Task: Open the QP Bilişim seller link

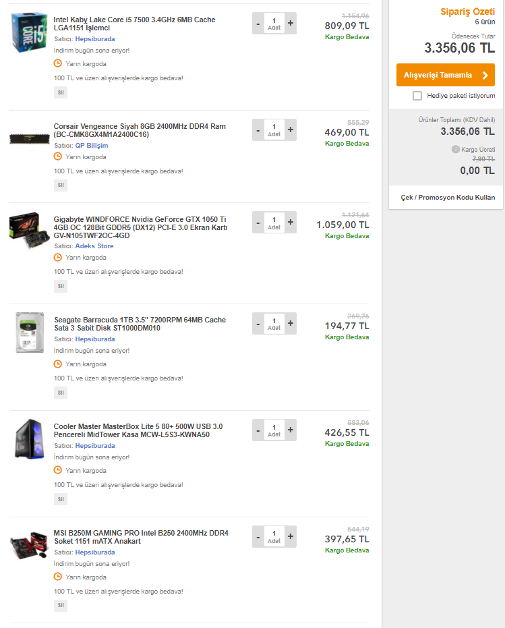Action: coord(91,145)
